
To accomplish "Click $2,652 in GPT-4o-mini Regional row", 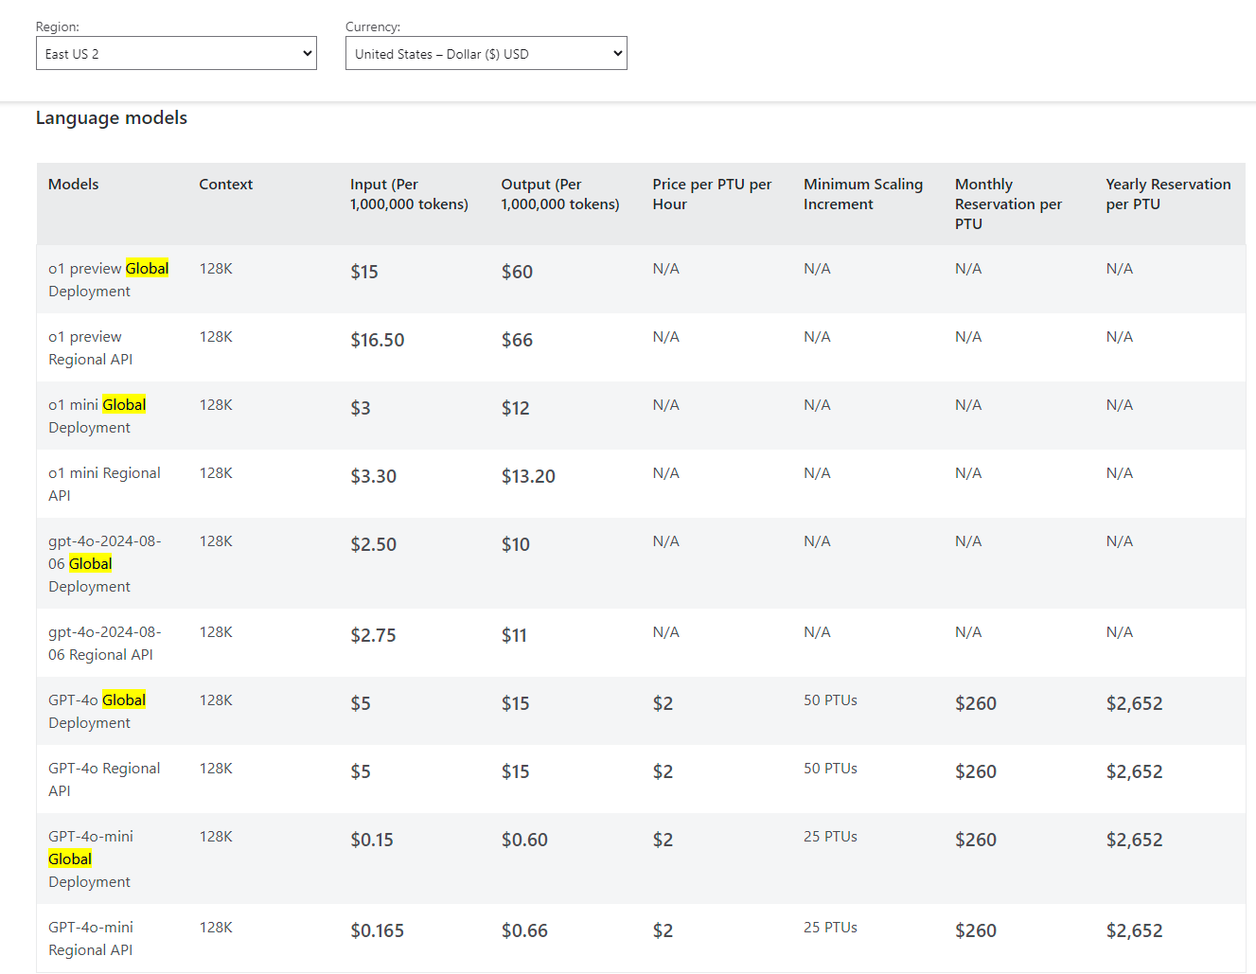I will point(1135,930).
